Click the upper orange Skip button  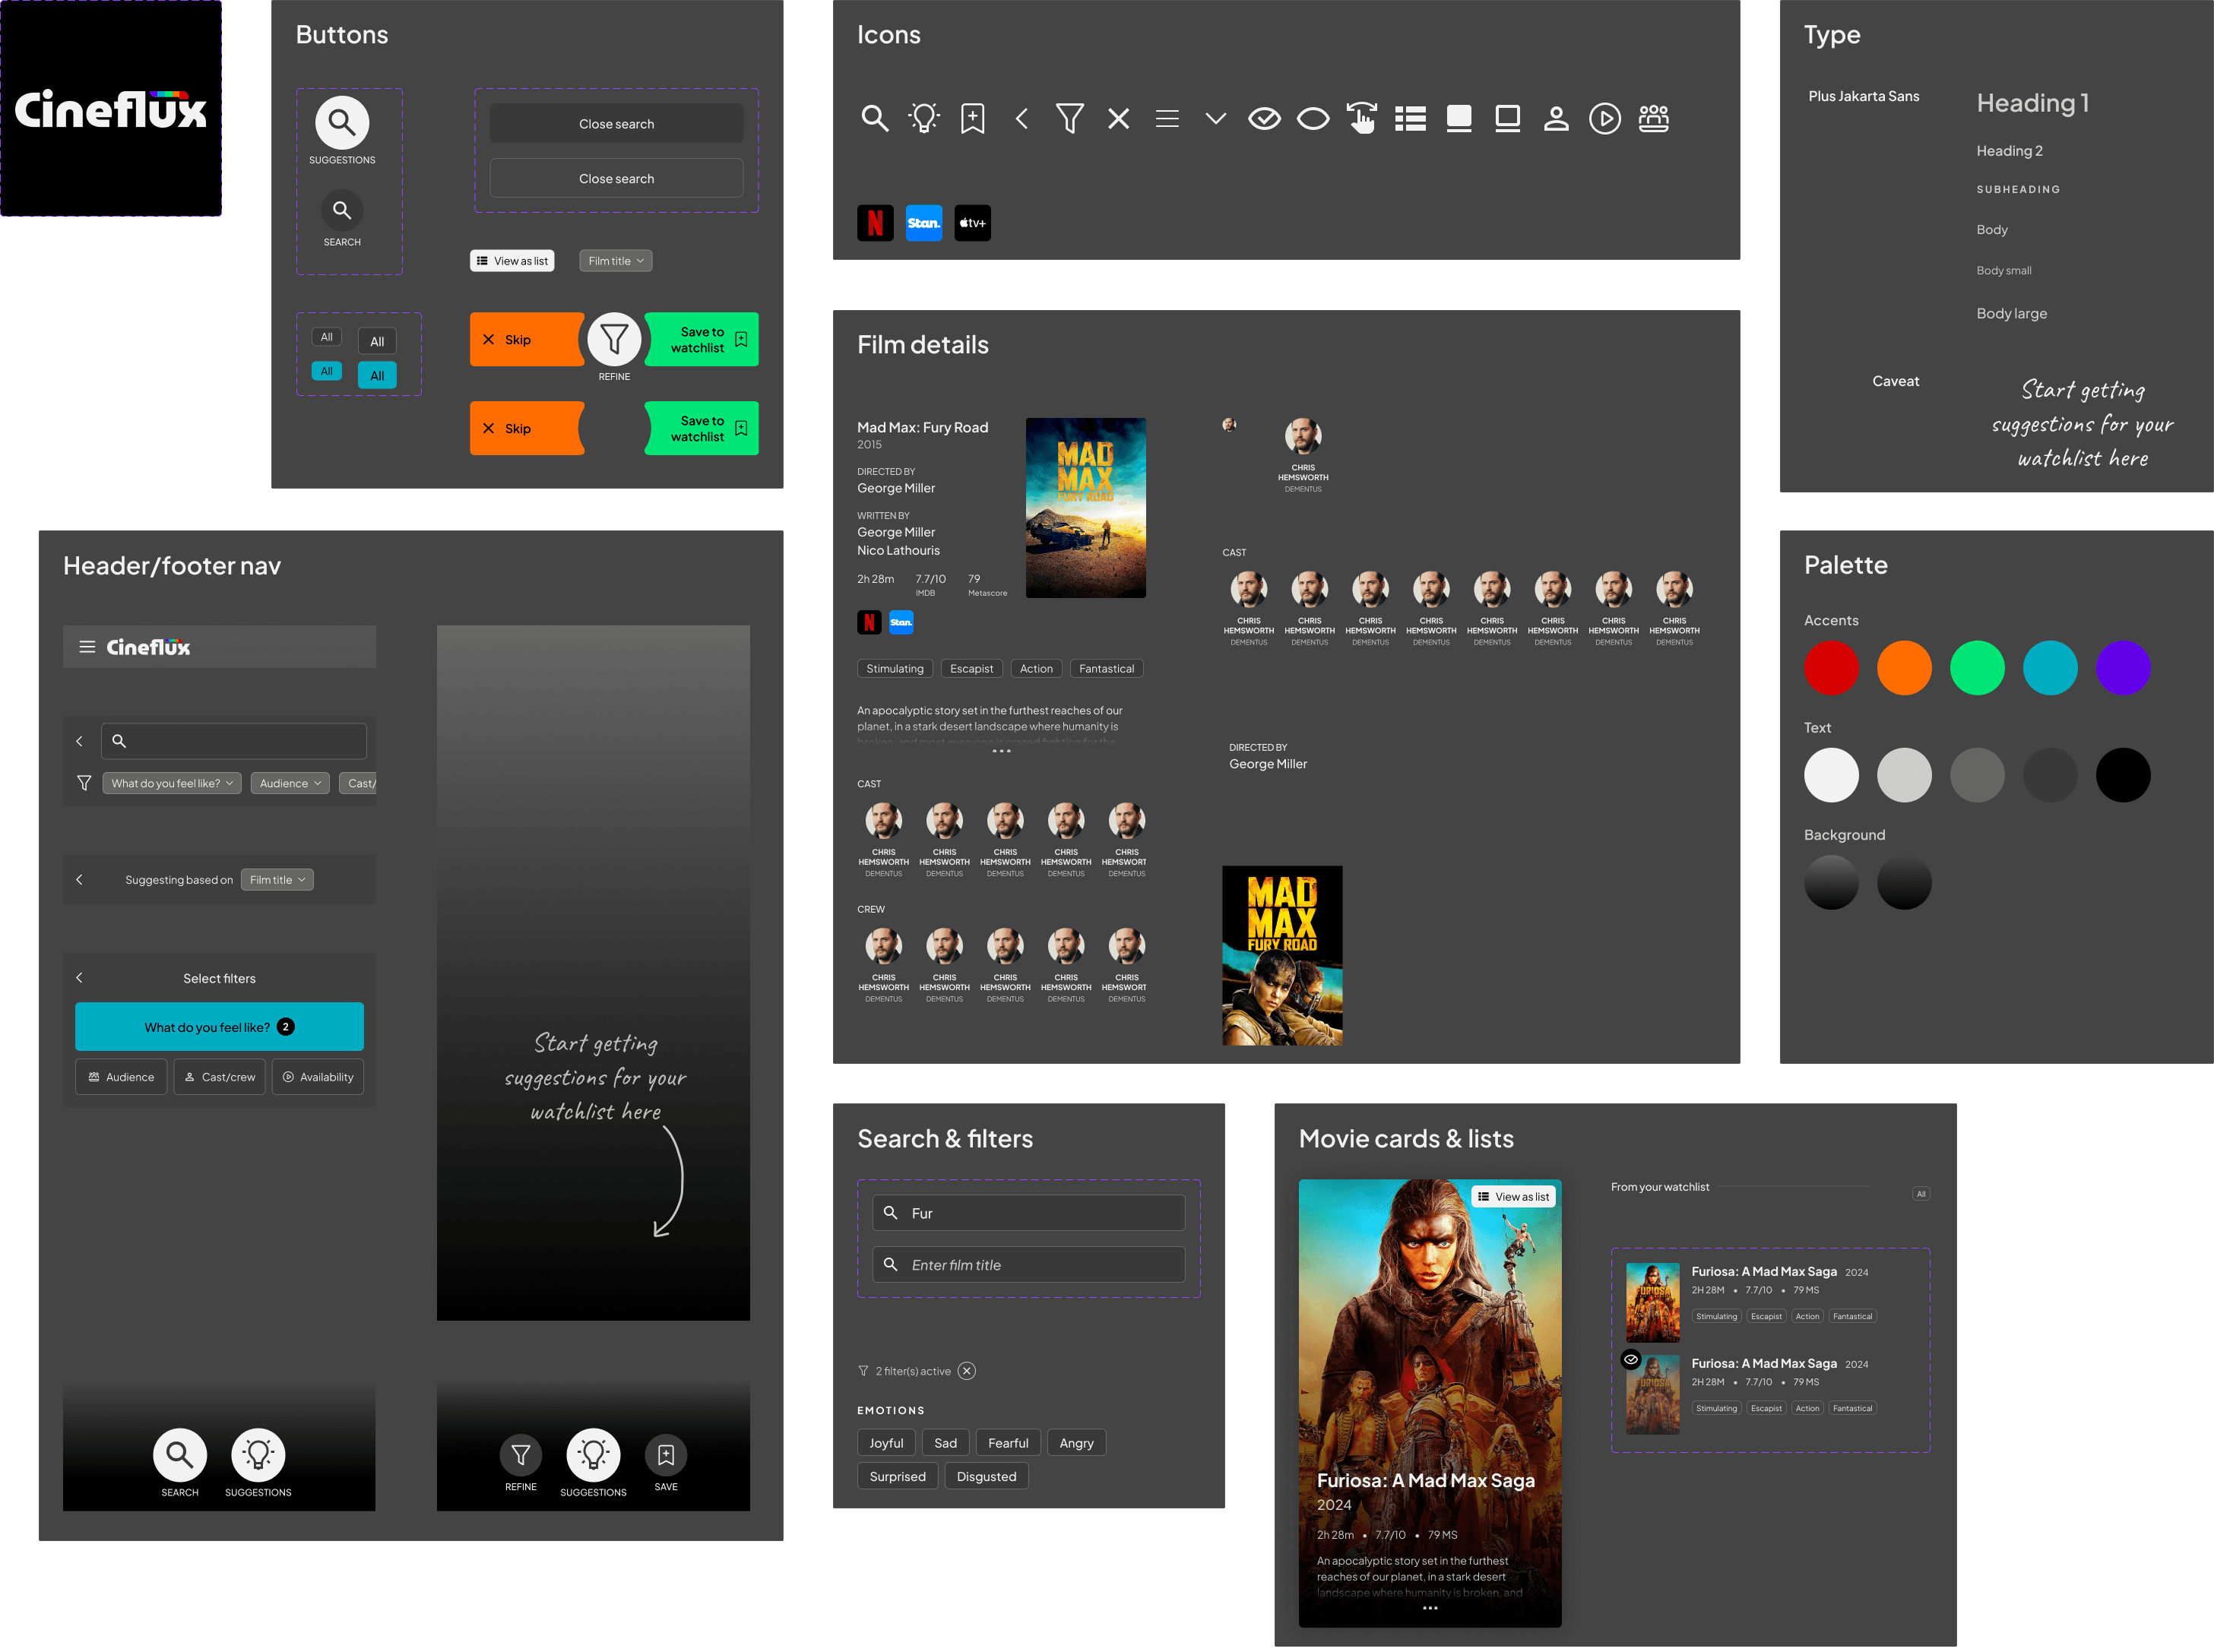527,340
